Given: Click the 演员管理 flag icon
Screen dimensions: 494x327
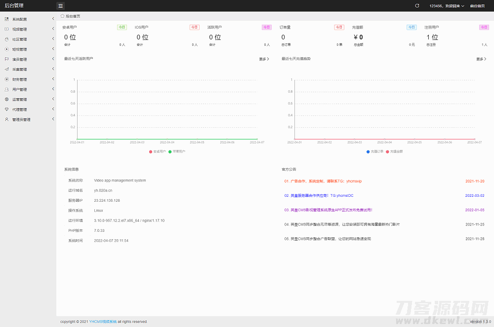Looking at the screenshot, I should pyautogui.click(x=7, y=59).
